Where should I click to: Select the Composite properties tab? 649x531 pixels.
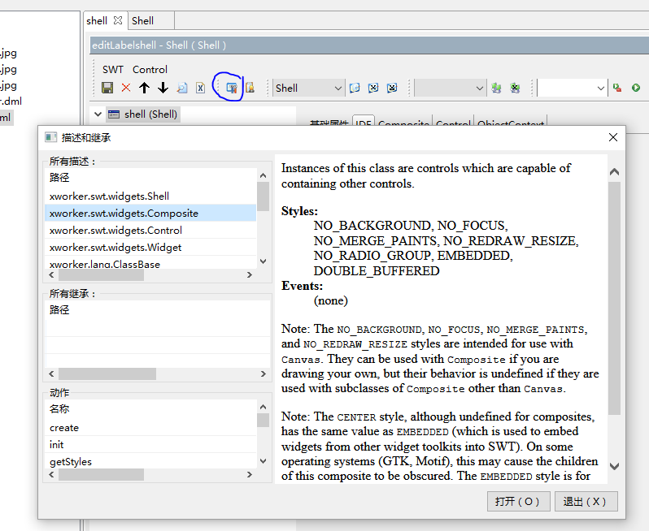click(x=403, y=122)
